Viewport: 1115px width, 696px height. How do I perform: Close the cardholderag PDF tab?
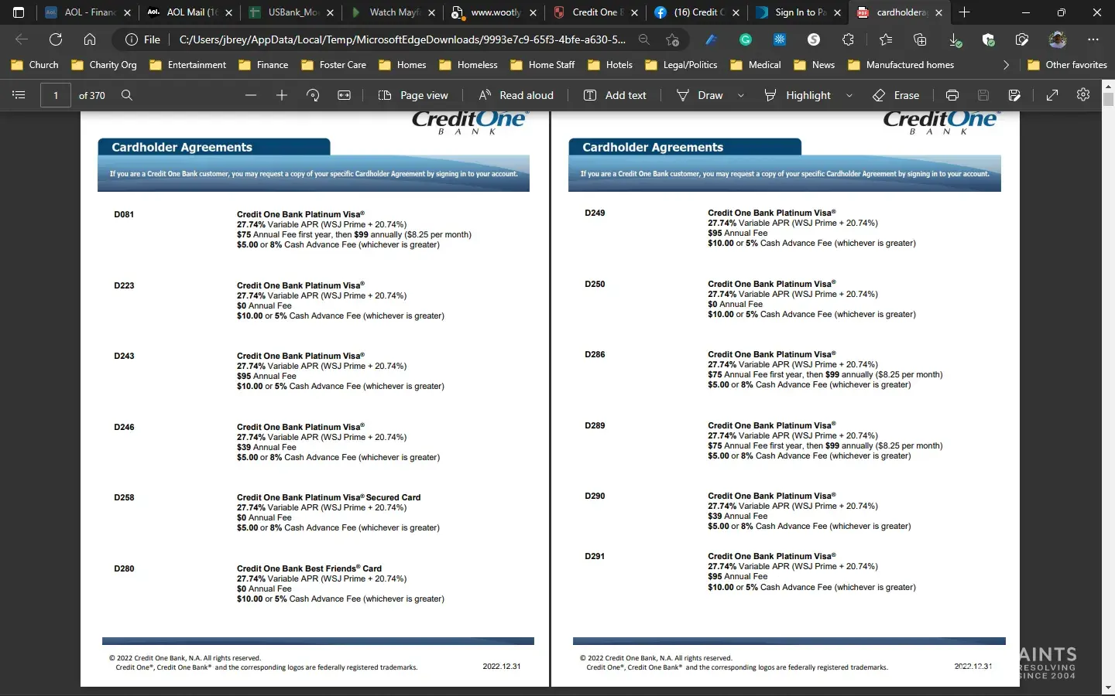(939, 12)
